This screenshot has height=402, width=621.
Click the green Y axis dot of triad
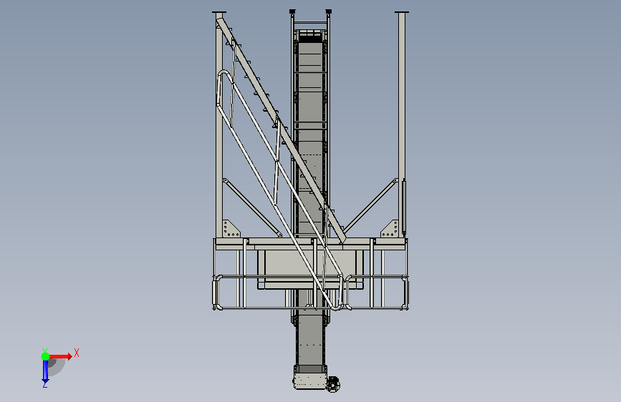point(46,356)
